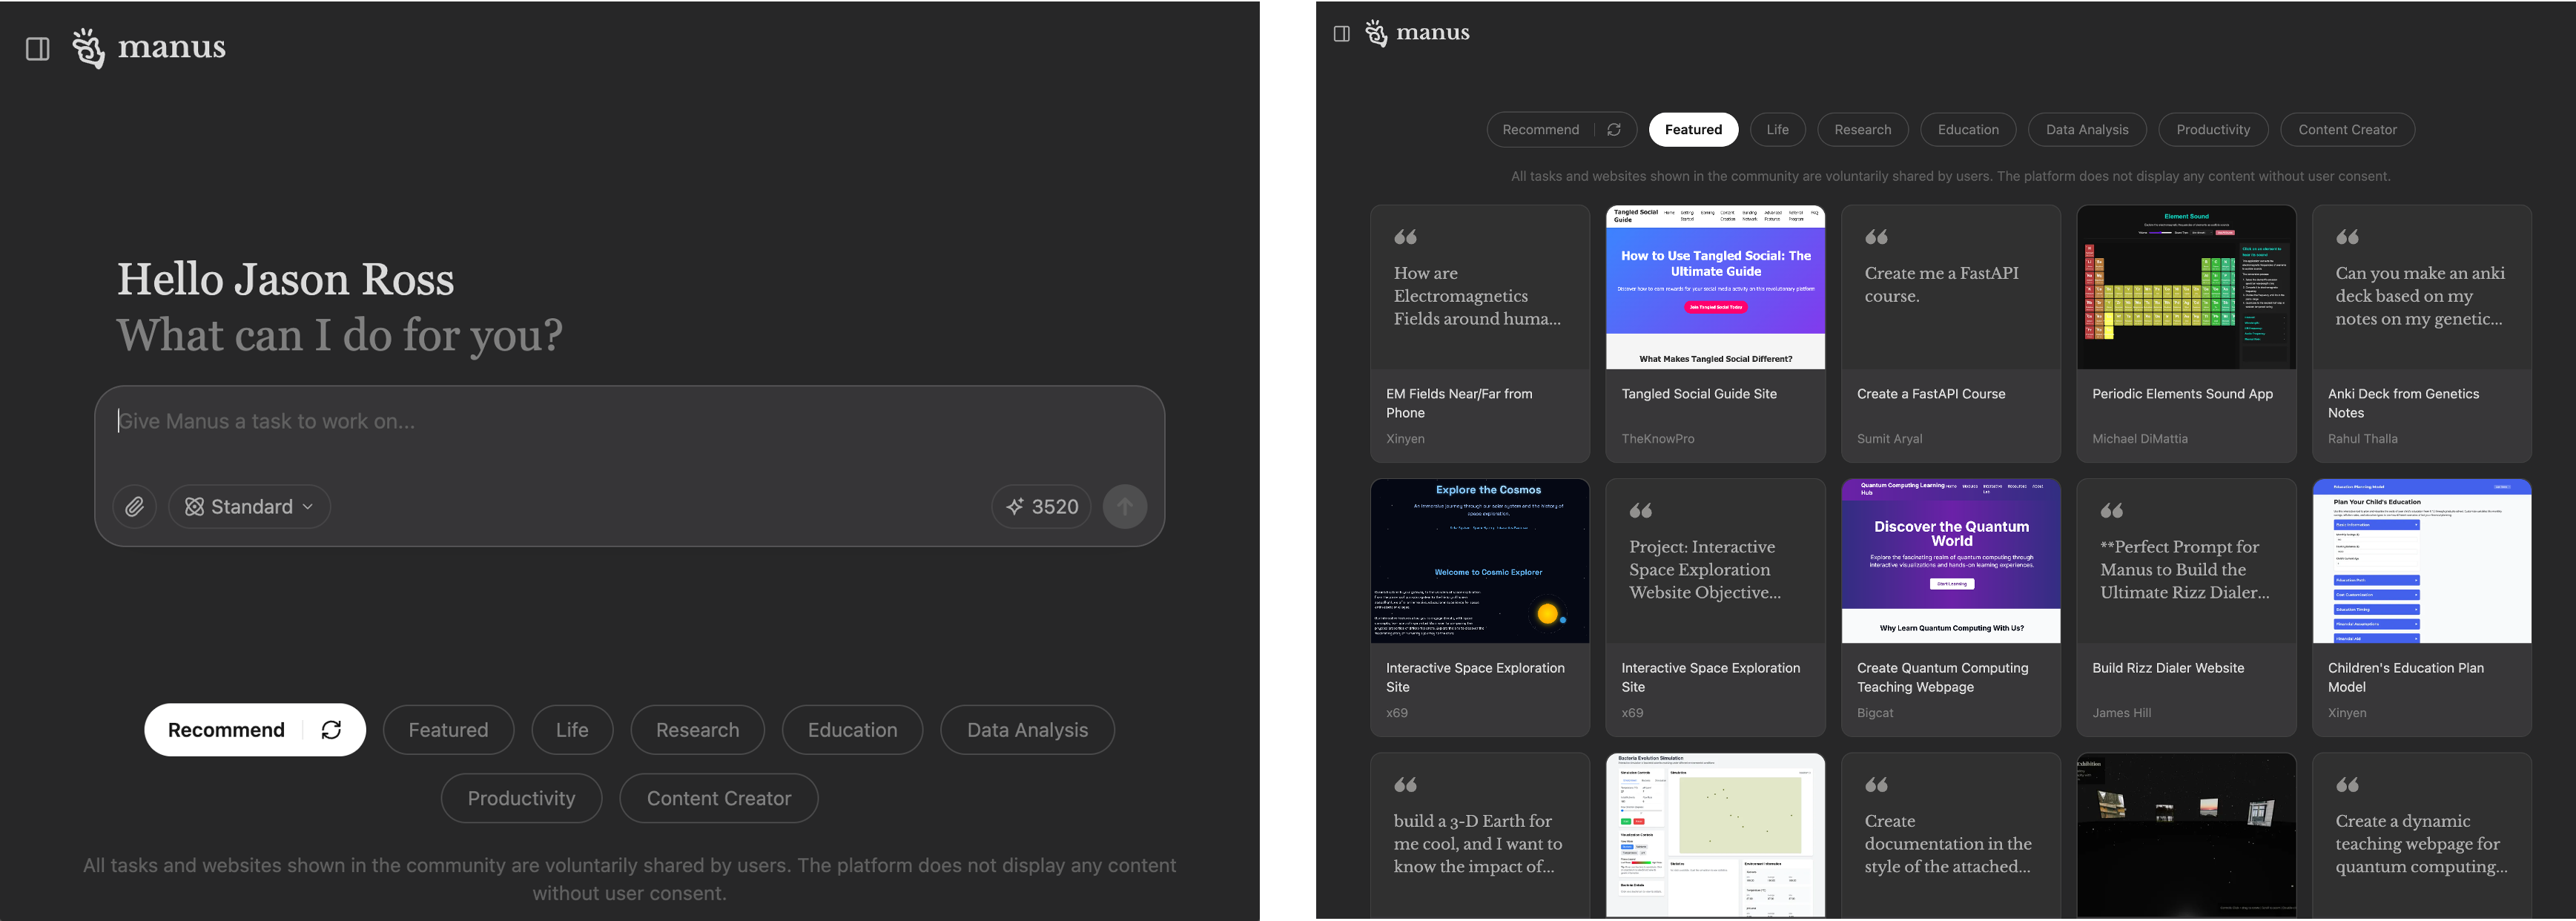Click the paperclip attachment icon
Viewport: 2576px width, 921px height.
tap(134, 507)
